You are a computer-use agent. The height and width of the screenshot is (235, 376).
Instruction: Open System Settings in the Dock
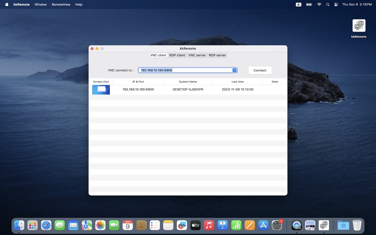pos(277,226)
